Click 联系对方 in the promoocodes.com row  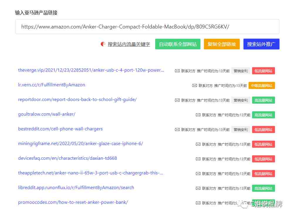coord(209,203)
